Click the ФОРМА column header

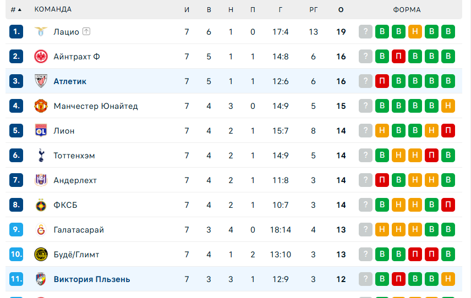[x=407, y=9]
